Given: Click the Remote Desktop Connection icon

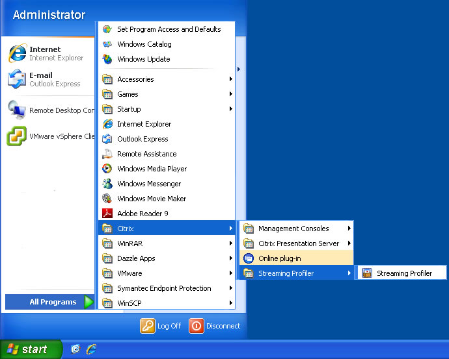Looking at the screenshot, I should pos(17,110).
